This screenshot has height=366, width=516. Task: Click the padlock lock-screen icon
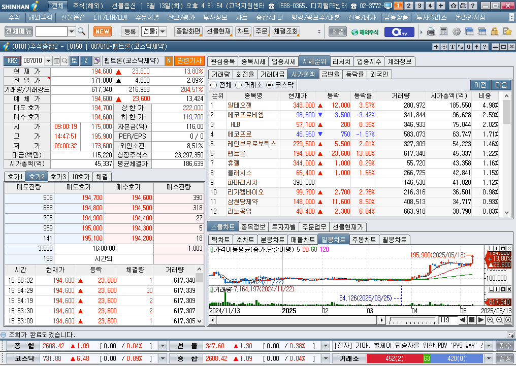tap(494, 31)
